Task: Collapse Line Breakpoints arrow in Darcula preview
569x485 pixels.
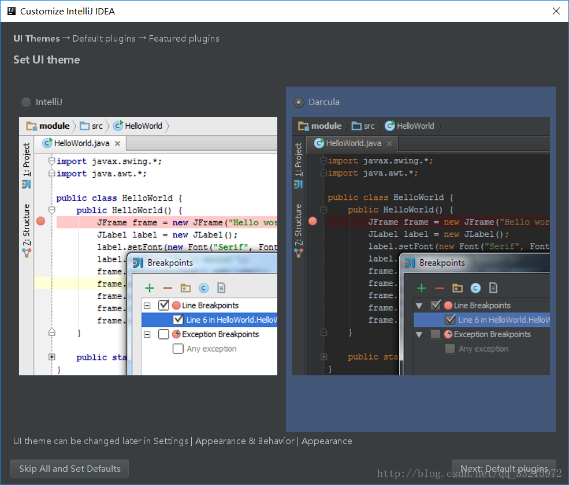Action: [419, 306]
